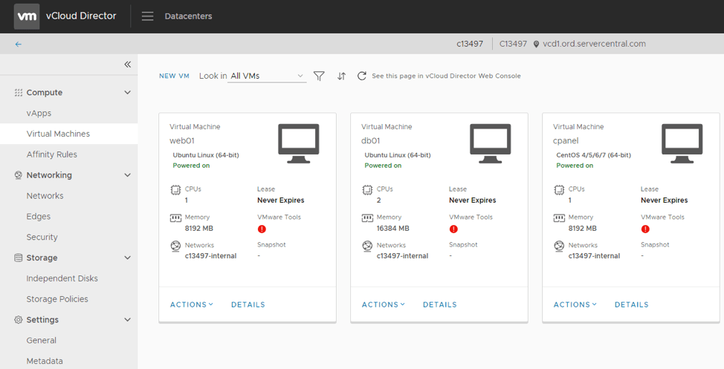This screenshot has height=369, width=724.
Task: Open the hamburger main menu
Action: point(147,16)
